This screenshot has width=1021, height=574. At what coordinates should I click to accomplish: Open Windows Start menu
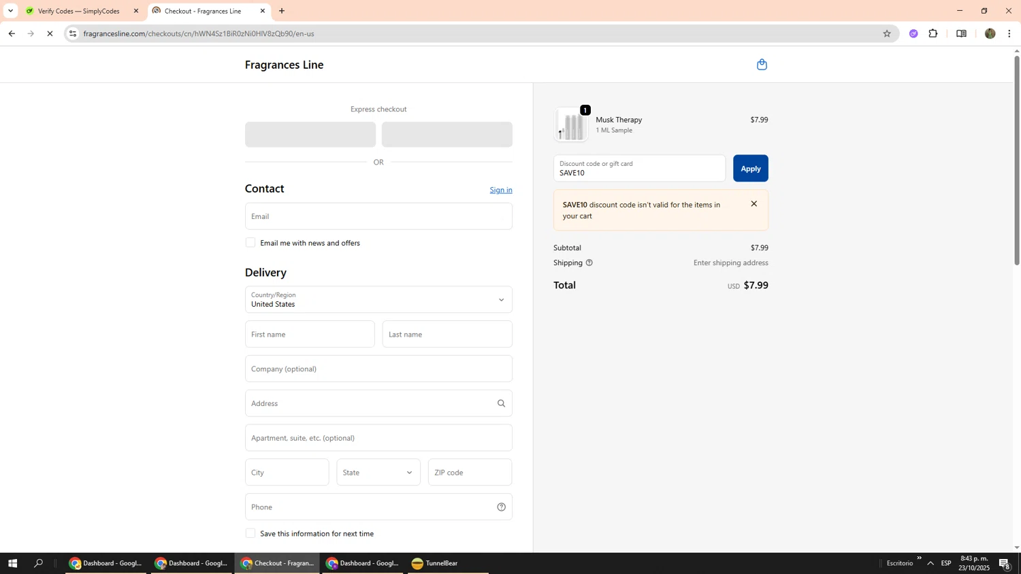tap(12, 563)
